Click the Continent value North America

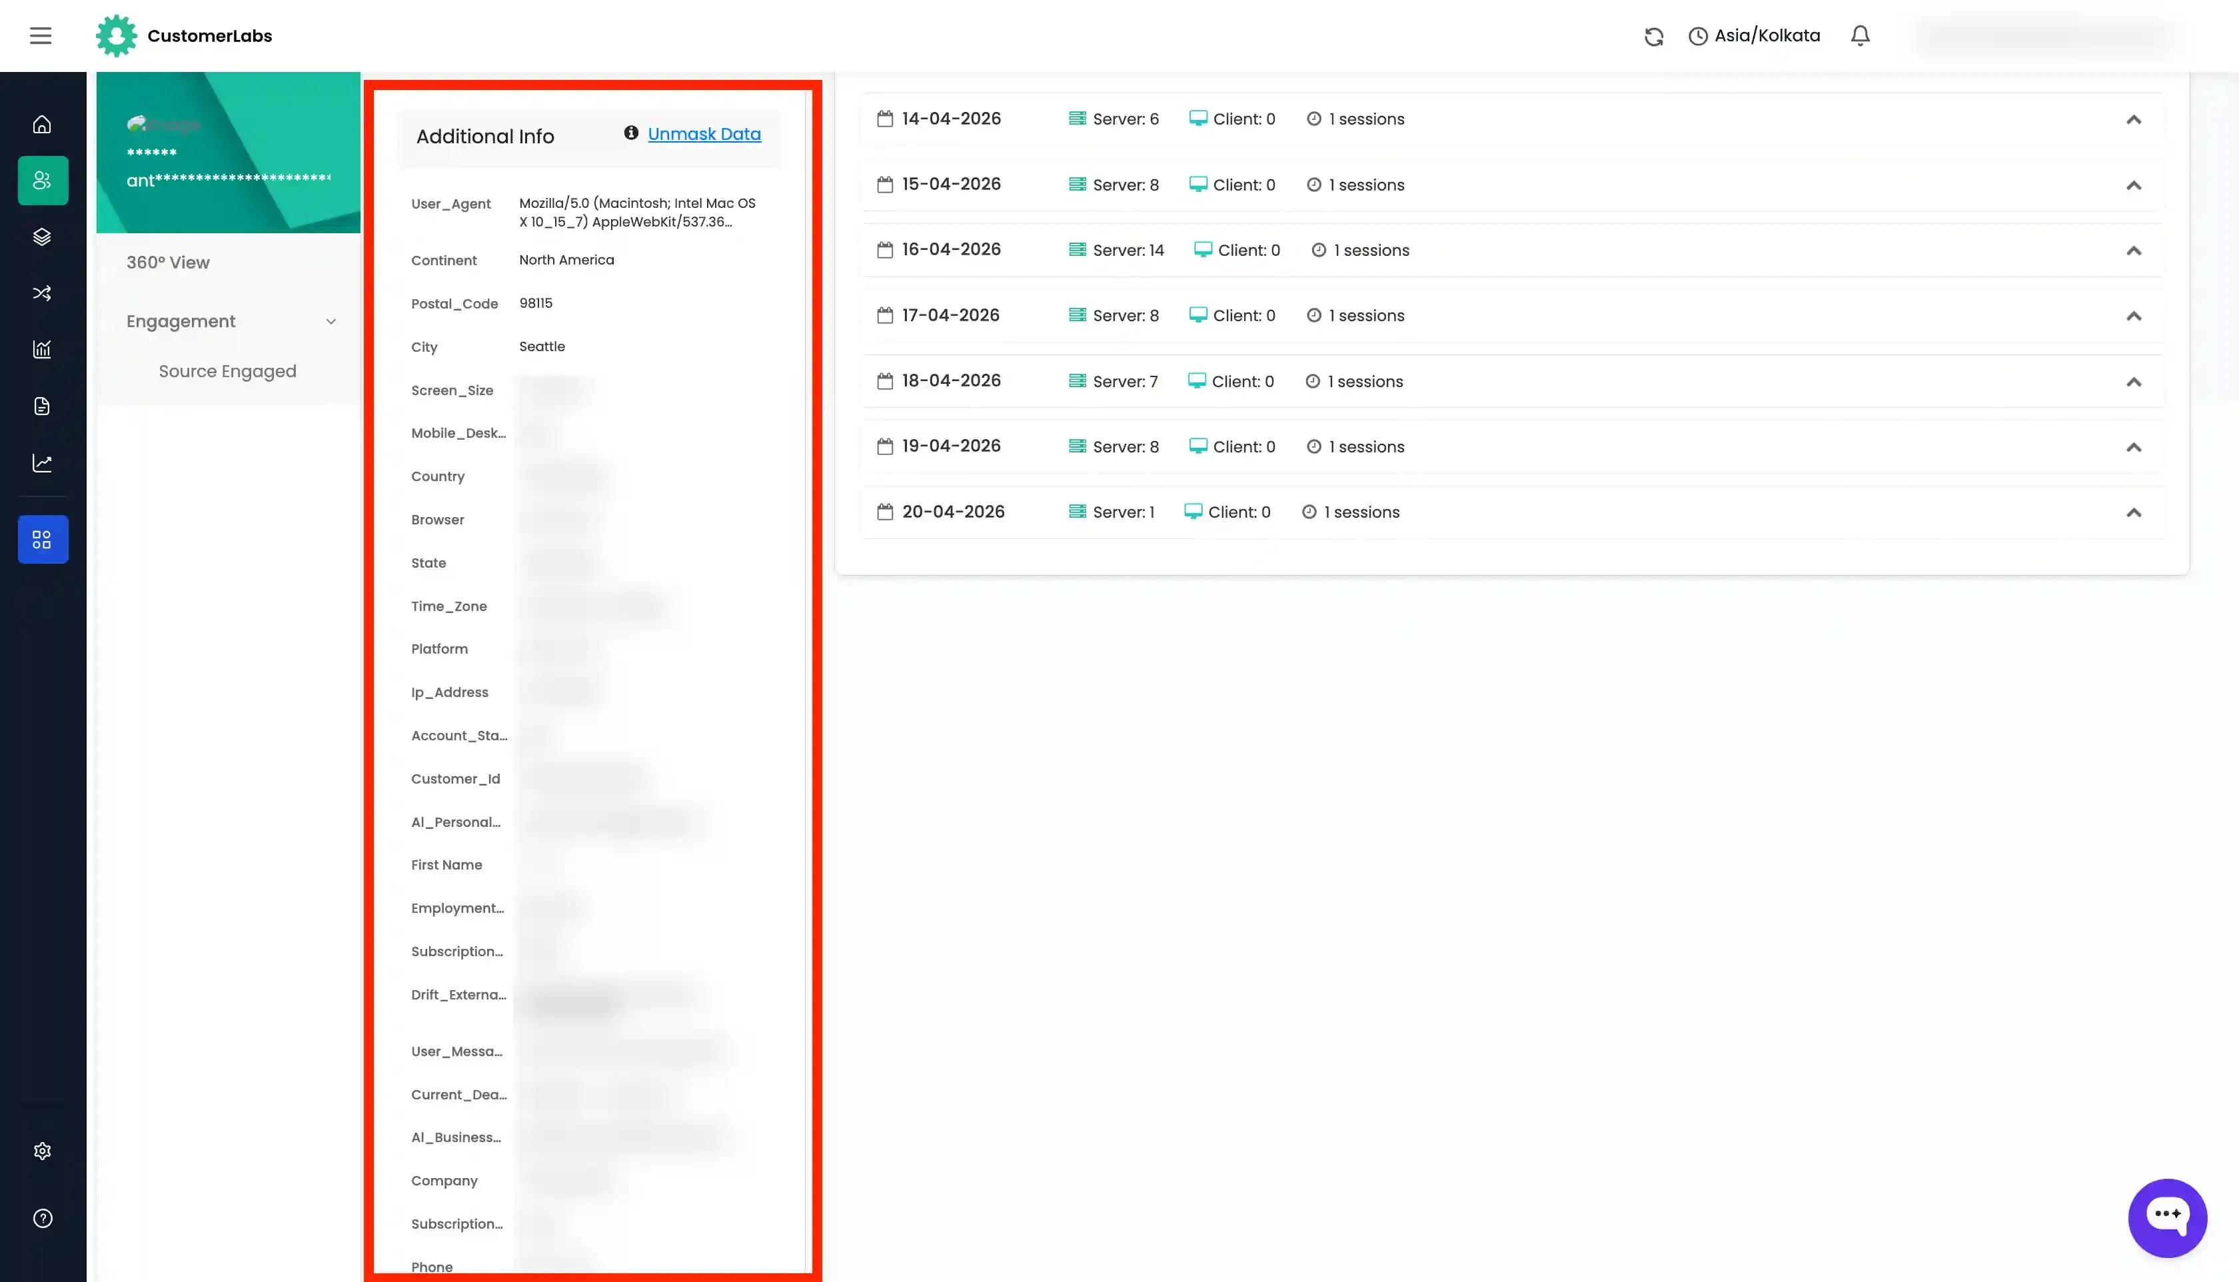(x=566, y=260)
